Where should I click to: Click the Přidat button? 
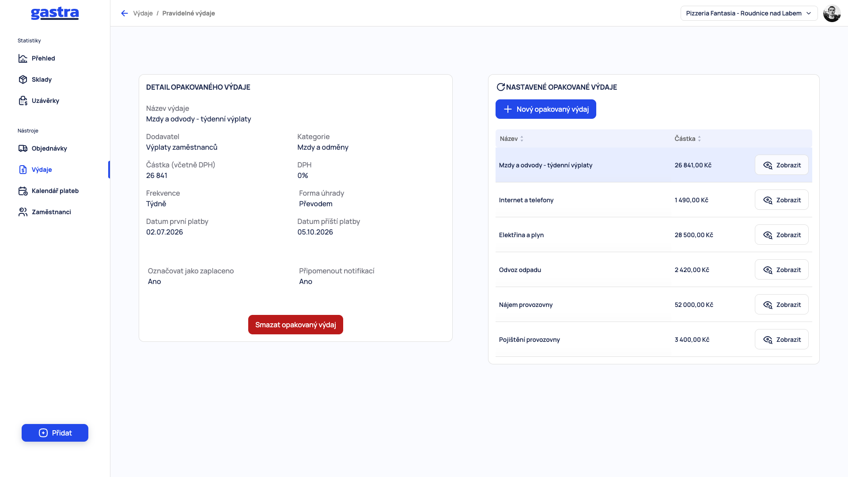[x=55, y=433]
